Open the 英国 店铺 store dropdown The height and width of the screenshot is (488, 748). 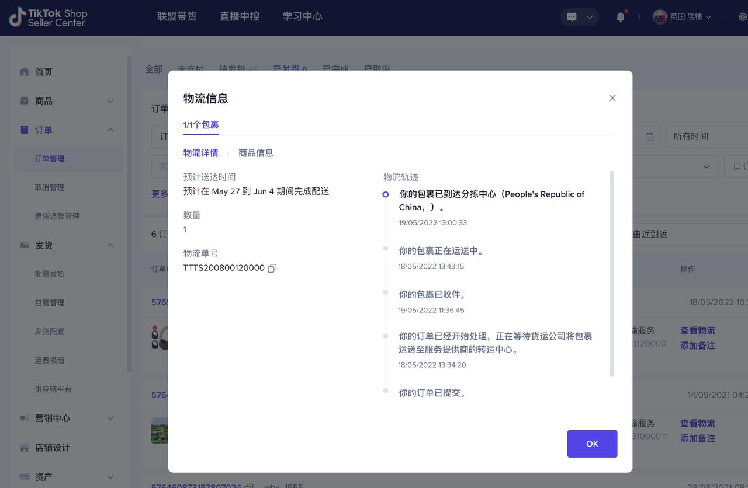[x=683, y=17]
